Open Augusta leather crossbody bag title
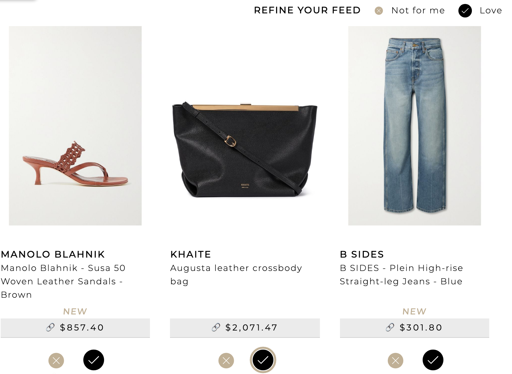512x374 pixels. [x=236, y=275]
